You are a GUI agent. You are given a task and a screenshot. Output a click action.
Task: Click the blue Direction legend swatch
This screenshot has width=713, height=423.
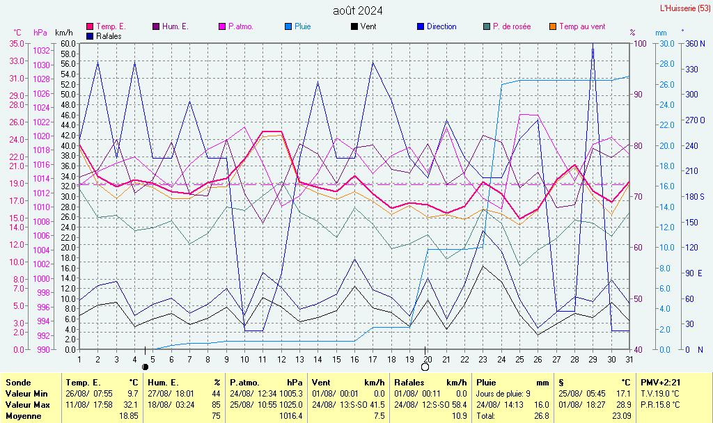coord(421,27)
